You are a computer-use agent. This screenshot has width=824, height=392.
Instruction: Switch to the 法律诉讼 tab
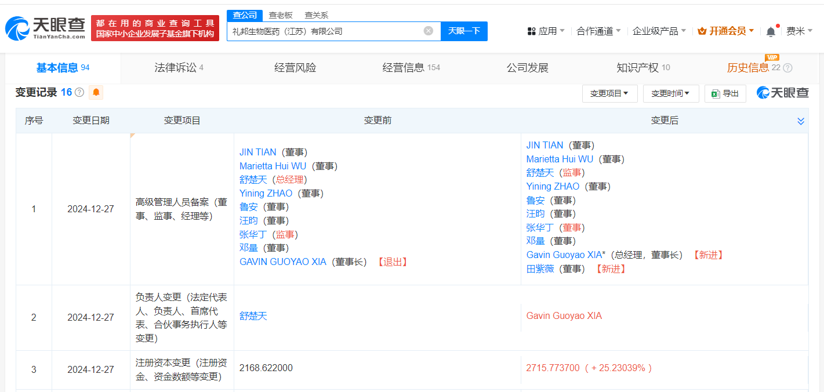(x=179, y=68)
